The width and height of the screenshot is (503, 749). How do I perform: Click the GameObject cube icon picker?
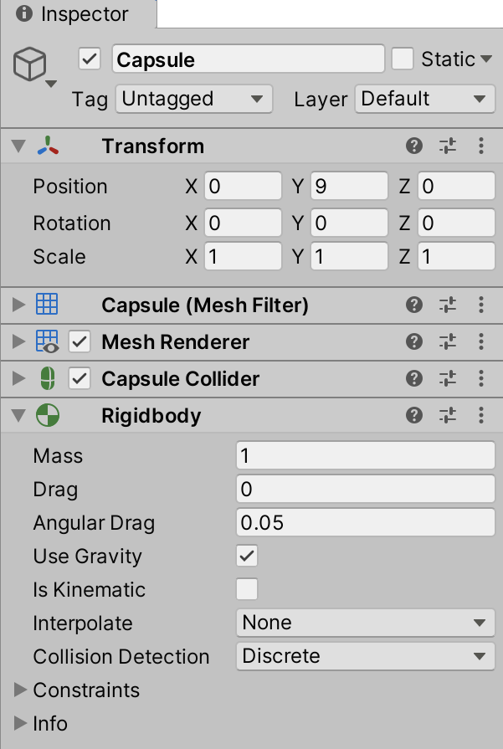pyautogui.click(x=34, y=65)
